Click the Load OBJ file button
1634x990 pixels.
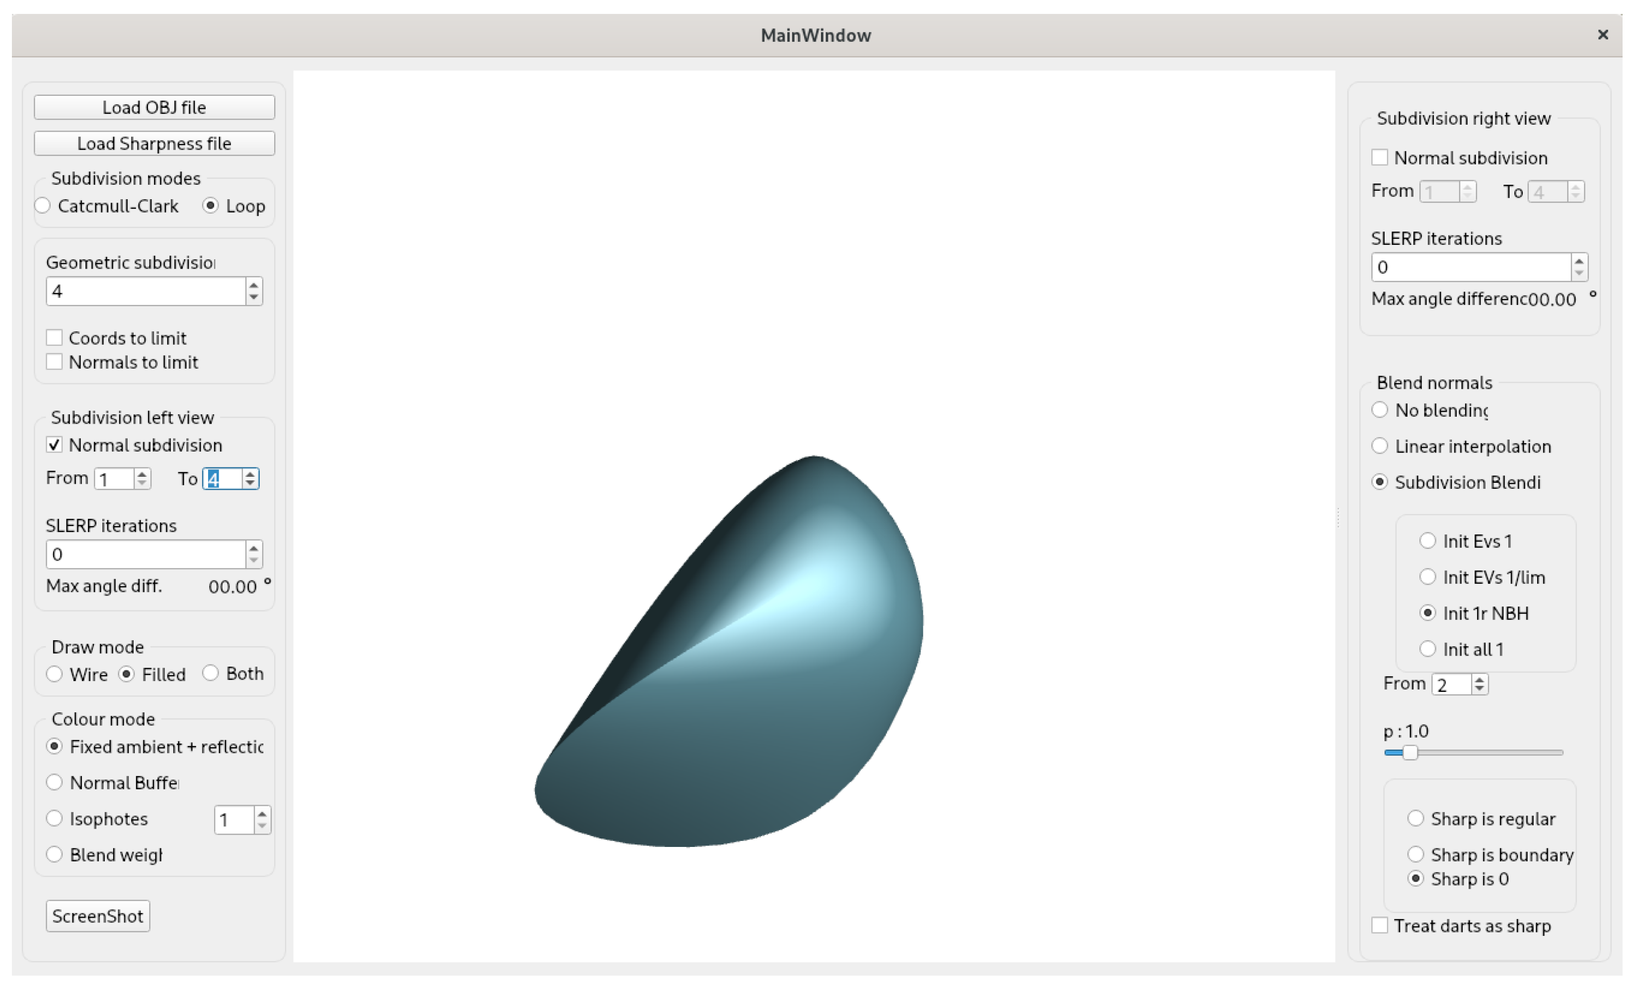154,107
